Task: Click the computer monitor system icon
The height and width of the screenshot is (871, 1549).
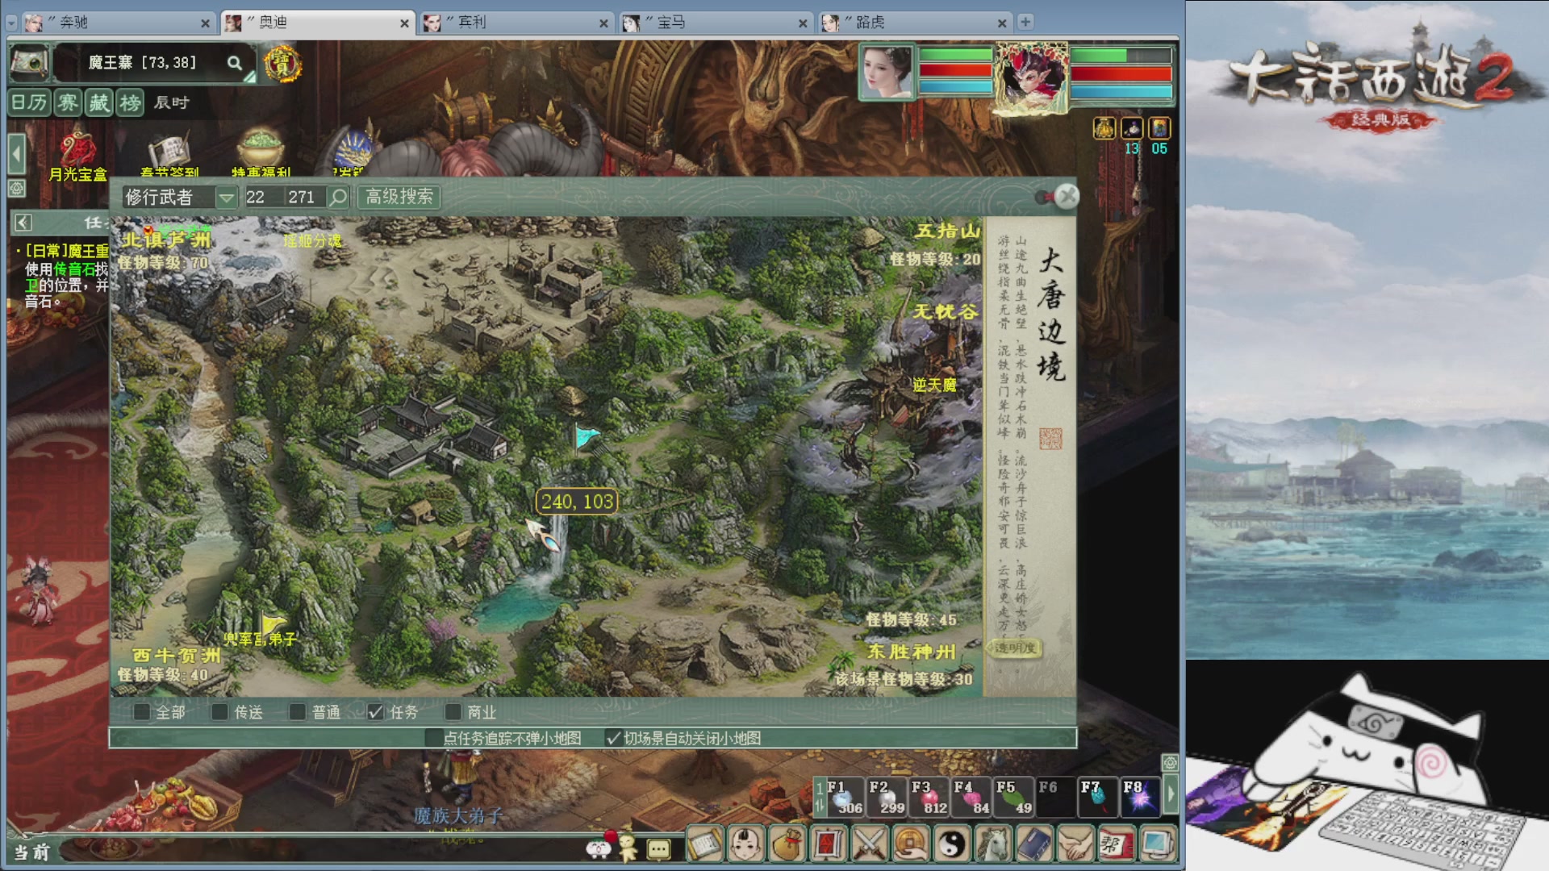Action: click(1158, 845)
